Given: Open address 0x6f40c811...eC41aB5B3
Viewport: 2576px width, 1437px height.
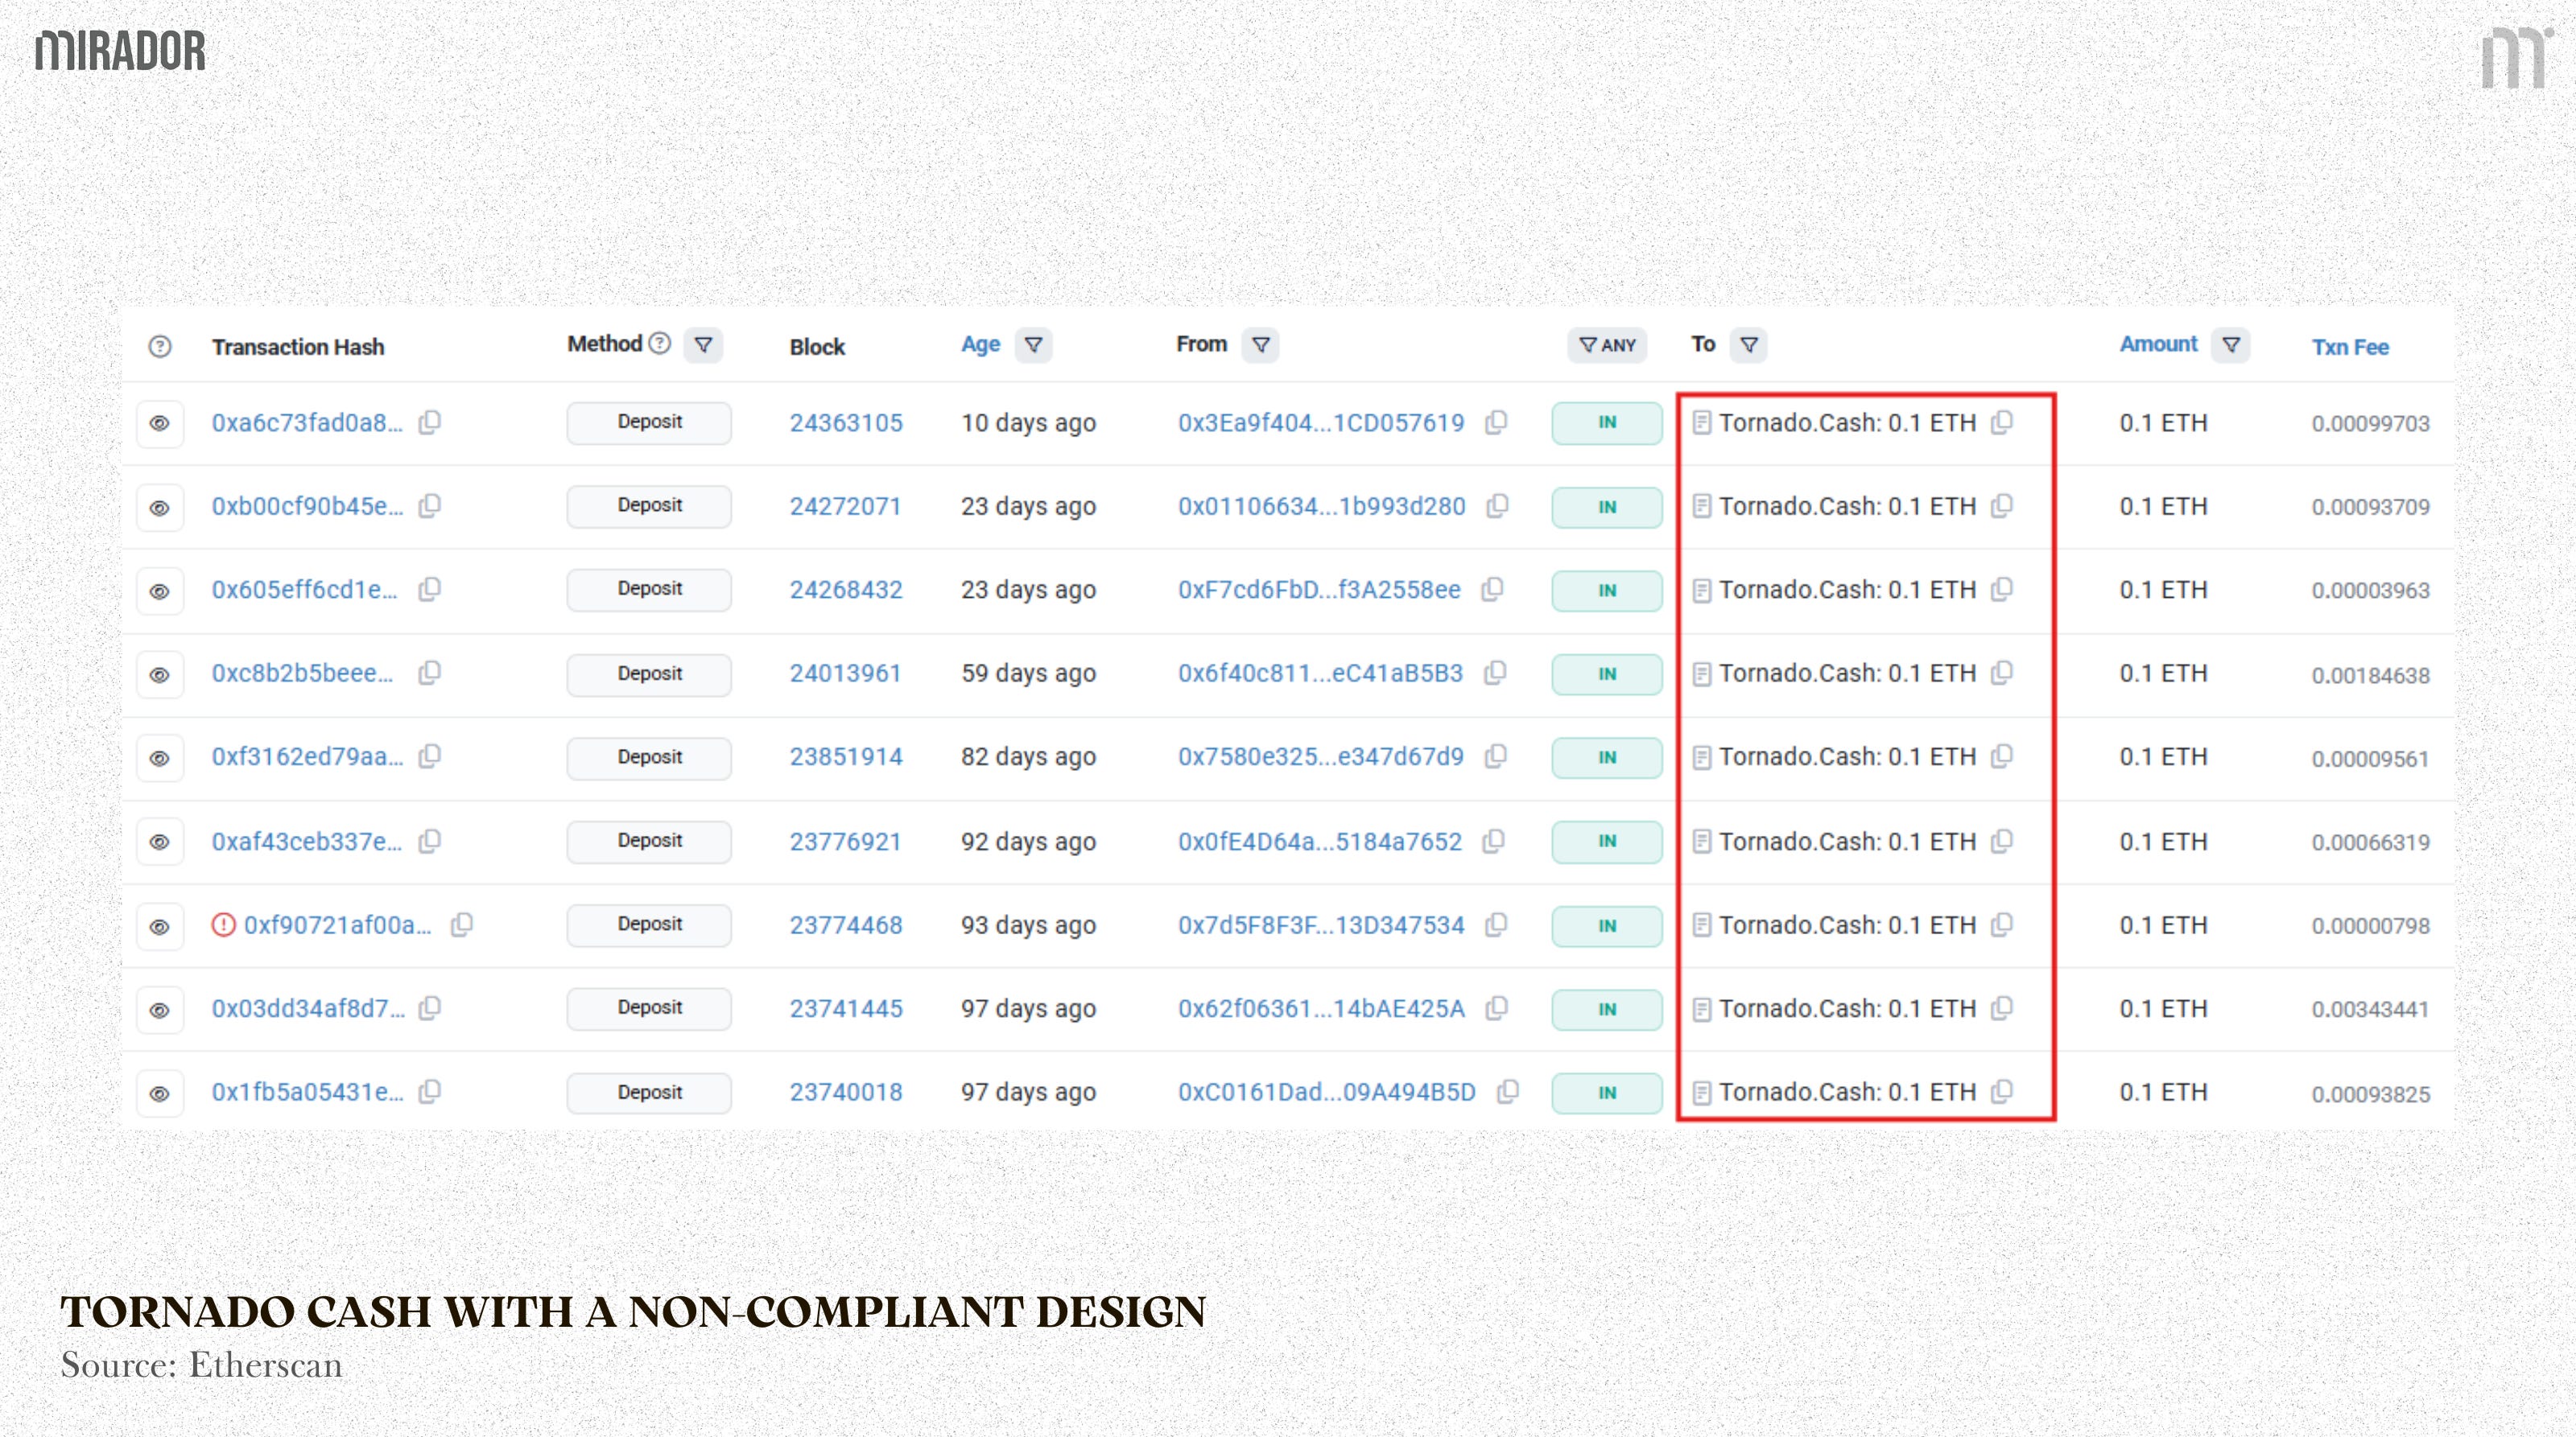Looking at the screenshot, I should (x=1320, y=673).
